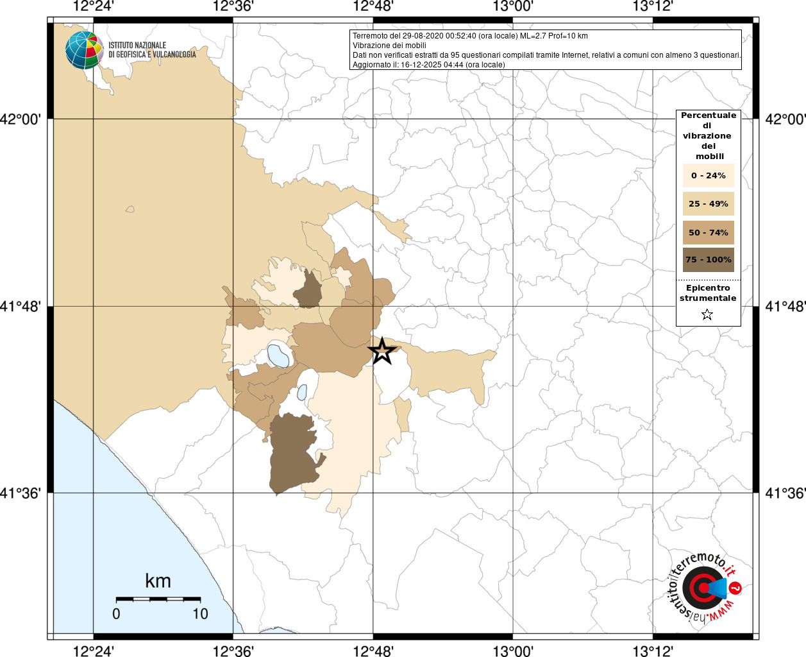
Task: Click the top axis label 12°48'
Action: coord(373,6)
